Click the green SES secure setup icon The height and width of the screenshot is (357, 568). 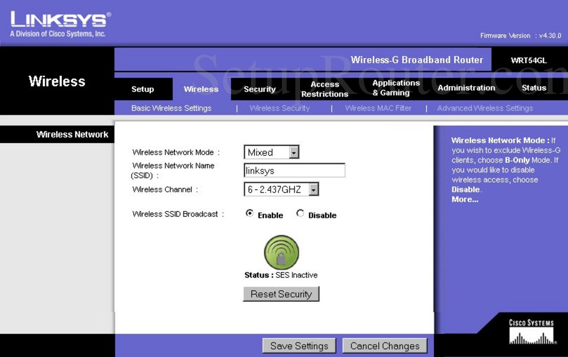click(x=281, y=252)
